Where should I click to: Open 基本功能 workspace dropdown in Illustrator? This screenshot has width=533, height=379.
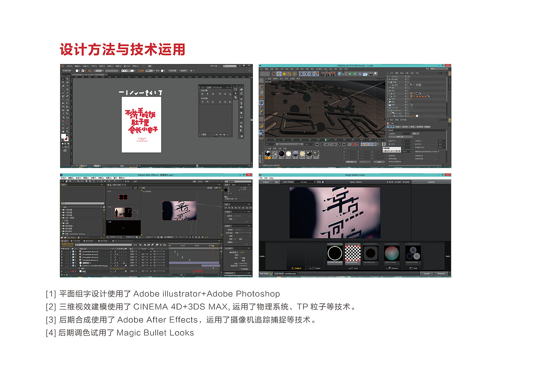tap(216, 66)
